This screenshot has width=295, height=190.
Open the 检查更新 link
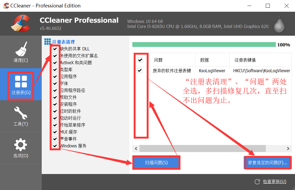click(275, 181)
